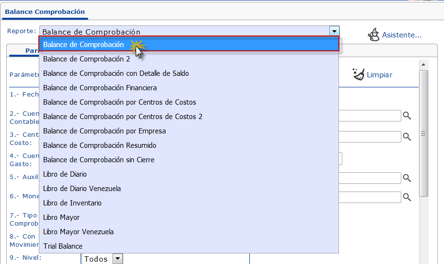Select 'Libro de Diario' report
This screenshot has height=264, width=444.
click(x=189, y=174)
